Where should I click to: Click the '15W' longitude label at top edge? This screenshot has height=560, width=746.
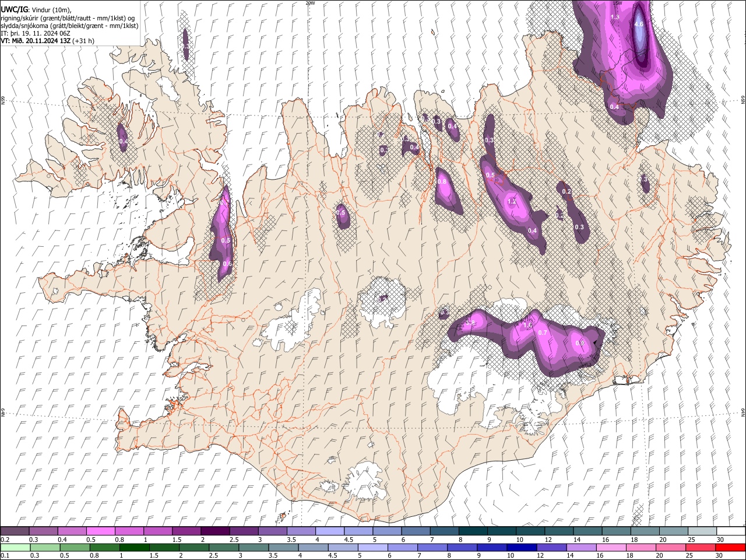[617, 3]
